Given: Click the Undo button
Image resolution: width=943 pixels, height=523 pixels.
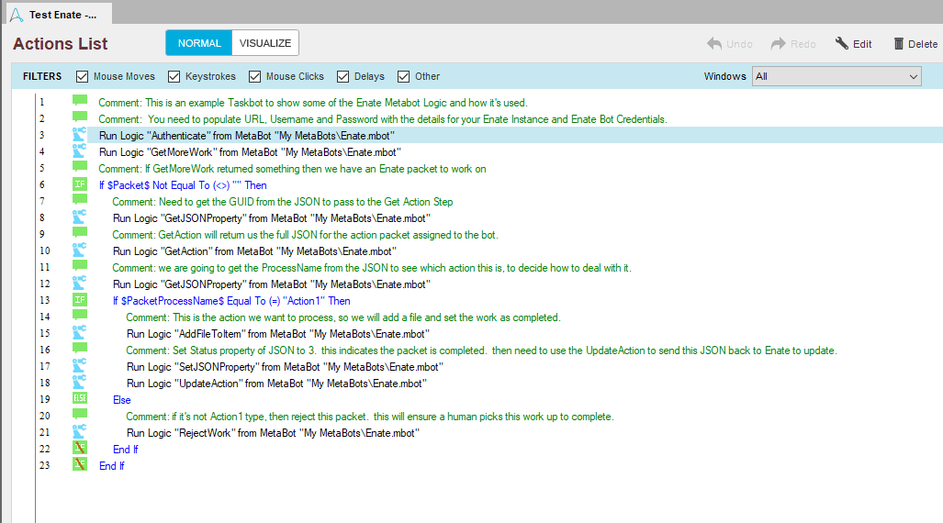Looking at the screenshot, I should 729,44.
